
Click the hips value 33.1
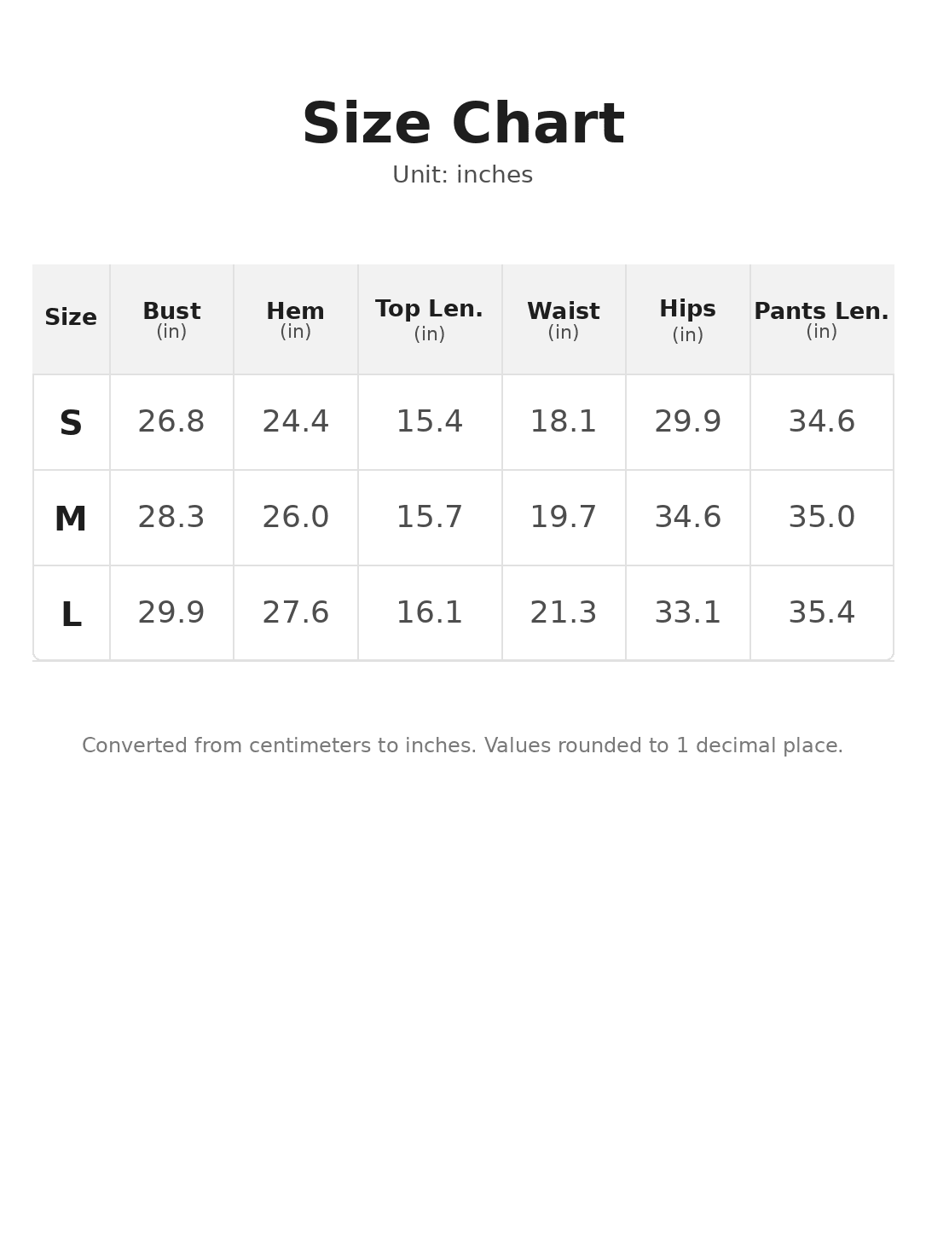click(688, 613)
